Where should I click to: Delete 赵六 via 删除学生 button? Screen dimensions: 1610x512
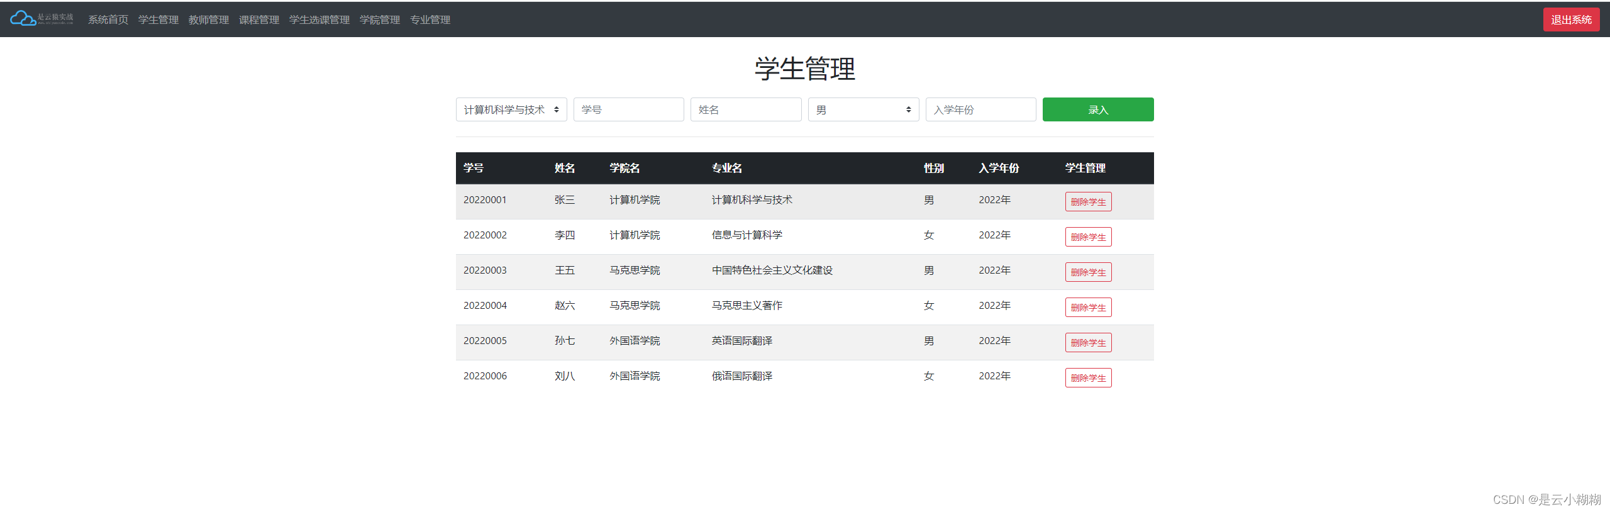[x=1089, y=308]
